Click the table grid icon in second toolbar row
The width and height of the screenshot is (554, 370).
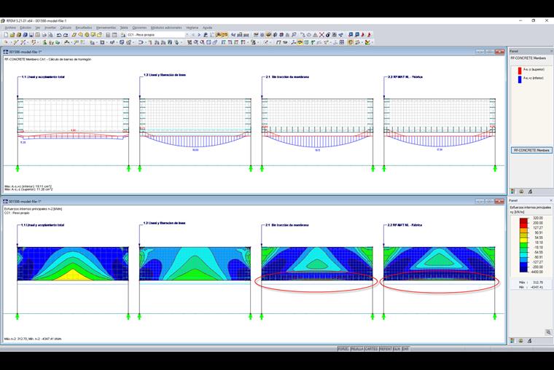tap(342, 42)
